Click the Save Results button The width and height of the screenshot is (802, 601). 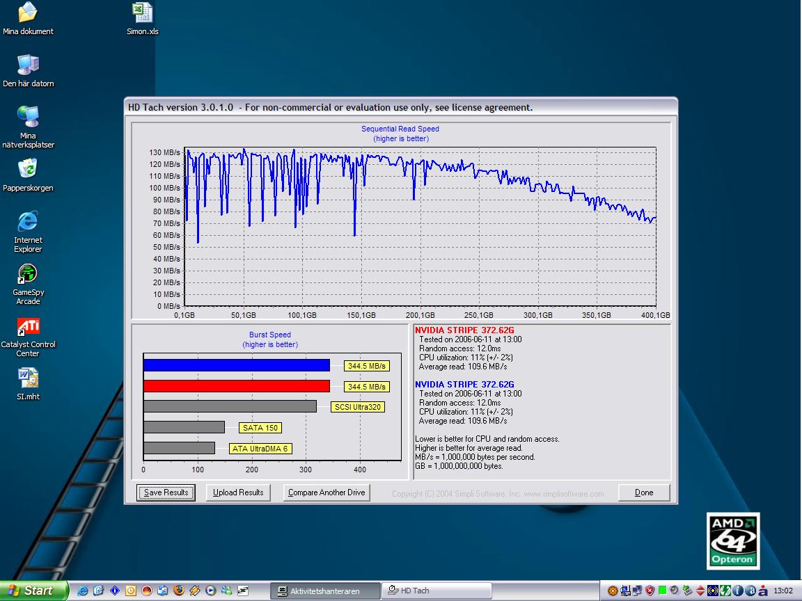166,492
